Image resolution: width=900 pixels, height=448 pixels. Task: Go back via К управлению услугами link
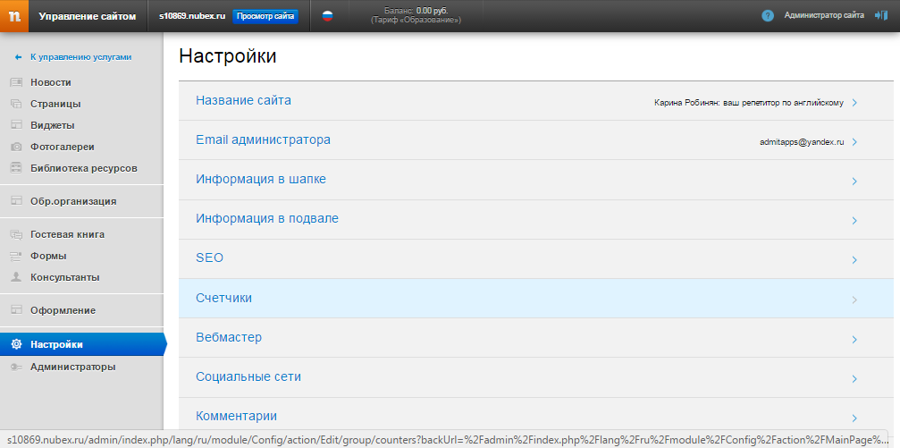pos(81,57)
